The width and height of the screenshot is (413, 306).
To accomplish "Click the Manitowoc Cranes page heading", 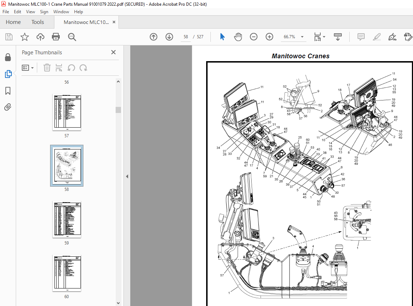I will pos(301,56).
